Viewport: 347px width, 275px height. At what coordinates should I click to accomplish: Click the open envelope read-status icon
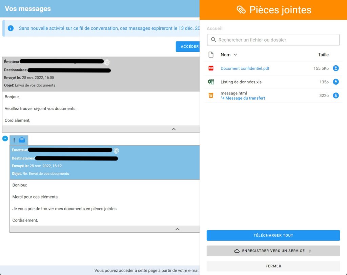tap(22, 140)
